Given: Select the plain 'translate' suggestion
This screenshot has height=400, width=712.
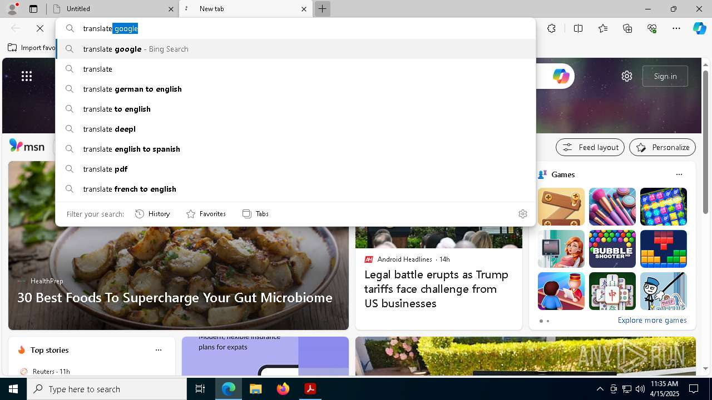Looking at the screenshot, I should (x=295, y=69).
